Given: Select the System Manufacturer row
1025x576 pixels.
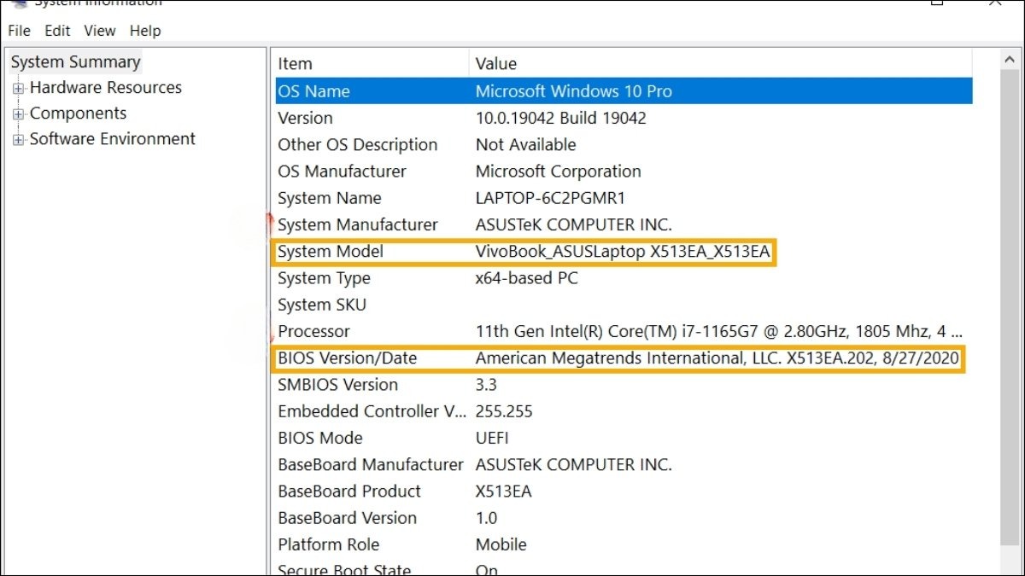Looking at the screenshot, I should [624, 224].
